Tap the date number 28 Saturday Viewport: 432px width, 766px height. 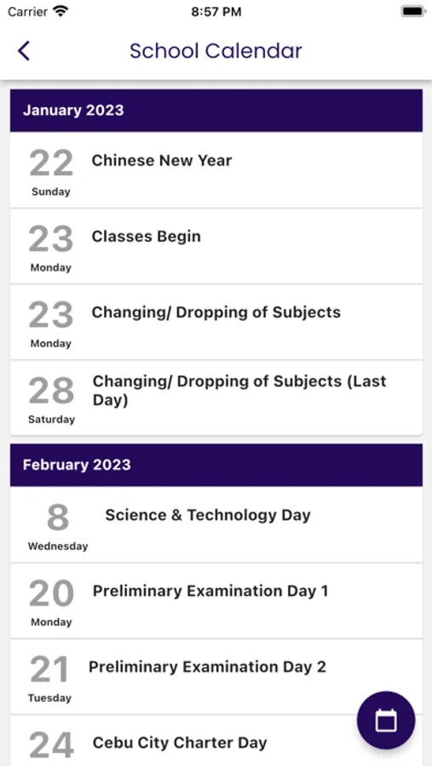tap(51, 400)
